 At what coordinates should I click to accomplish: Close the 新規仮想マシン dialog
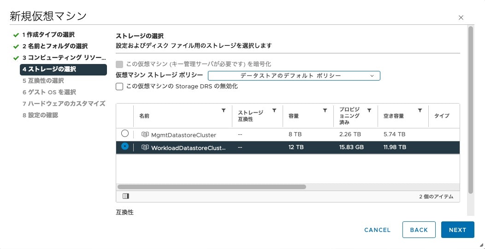point(461,17)
